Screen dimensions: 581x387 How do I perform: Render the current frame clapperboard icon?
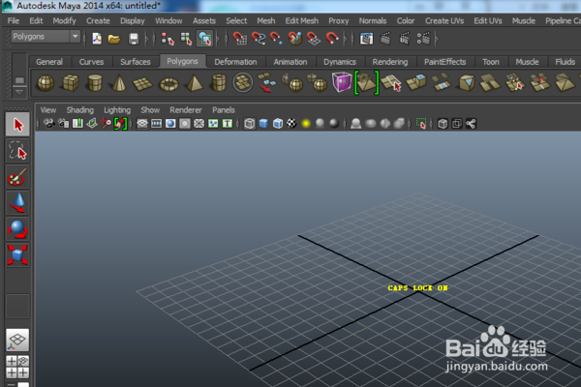pyautogui.click(x=385, y=39)
